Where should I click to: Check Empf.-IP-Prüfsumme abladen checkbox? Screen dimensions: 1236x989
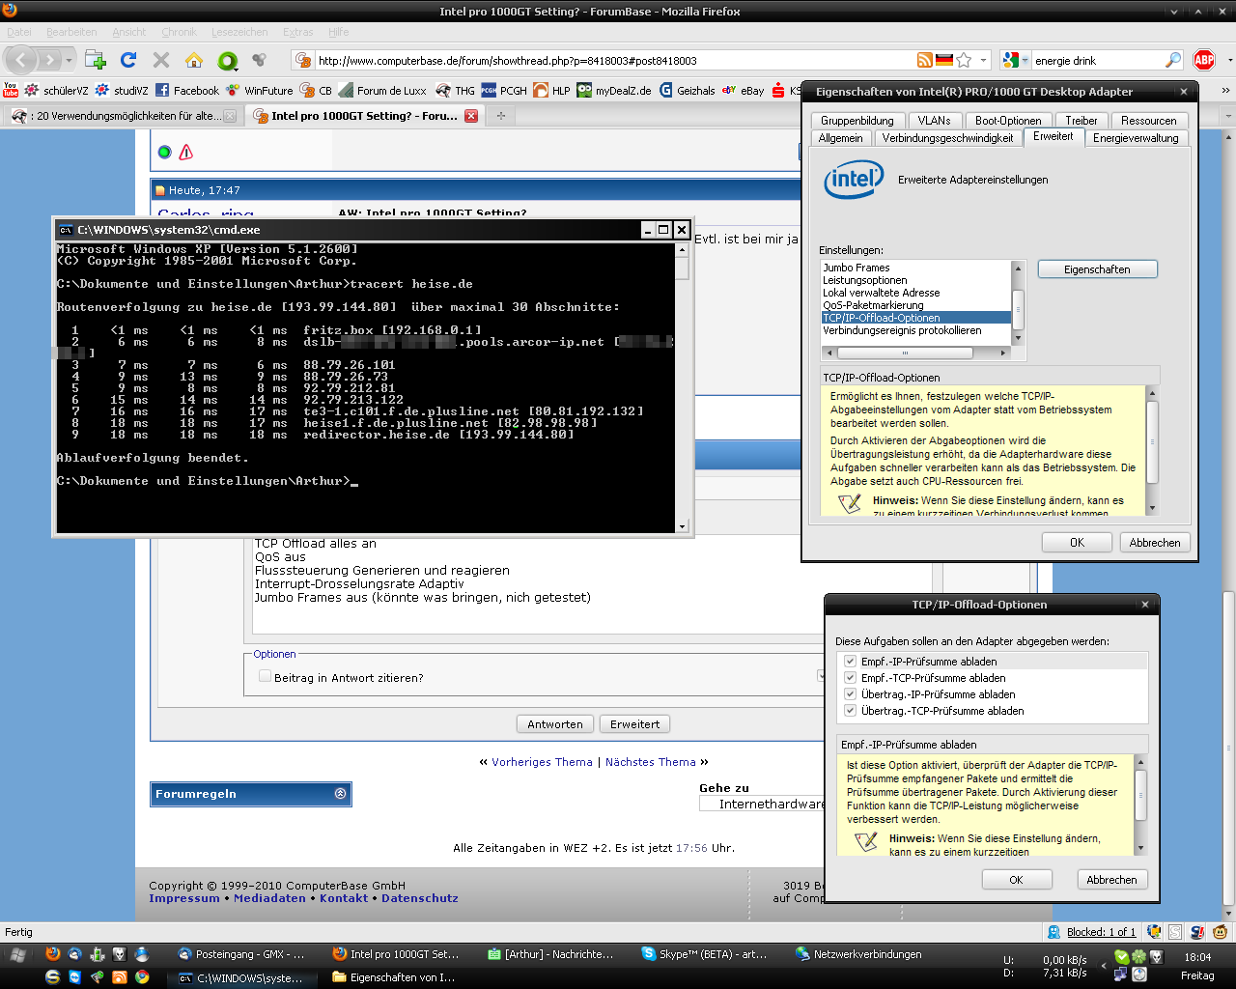coord(850,662)
